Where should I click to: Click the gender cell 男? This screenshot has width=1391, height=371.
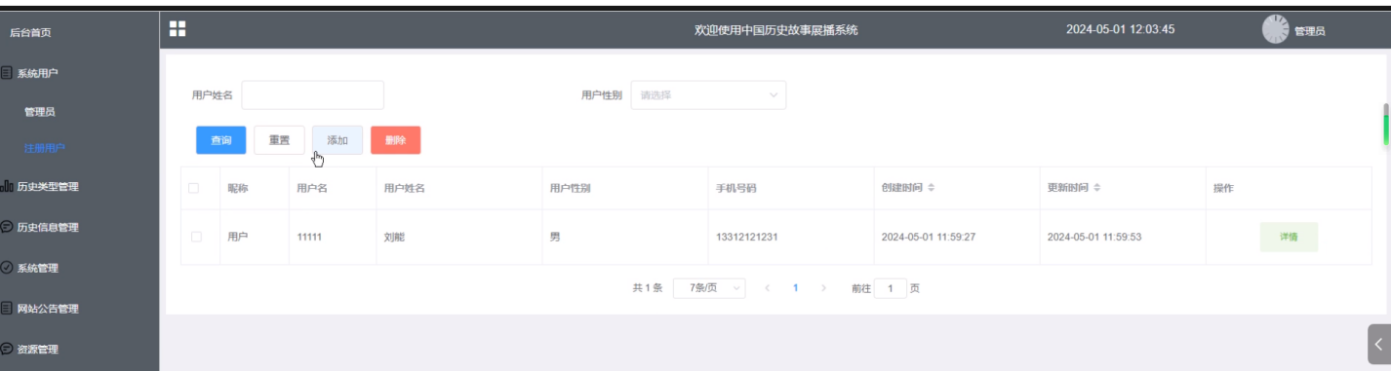[x=555, y=237]
